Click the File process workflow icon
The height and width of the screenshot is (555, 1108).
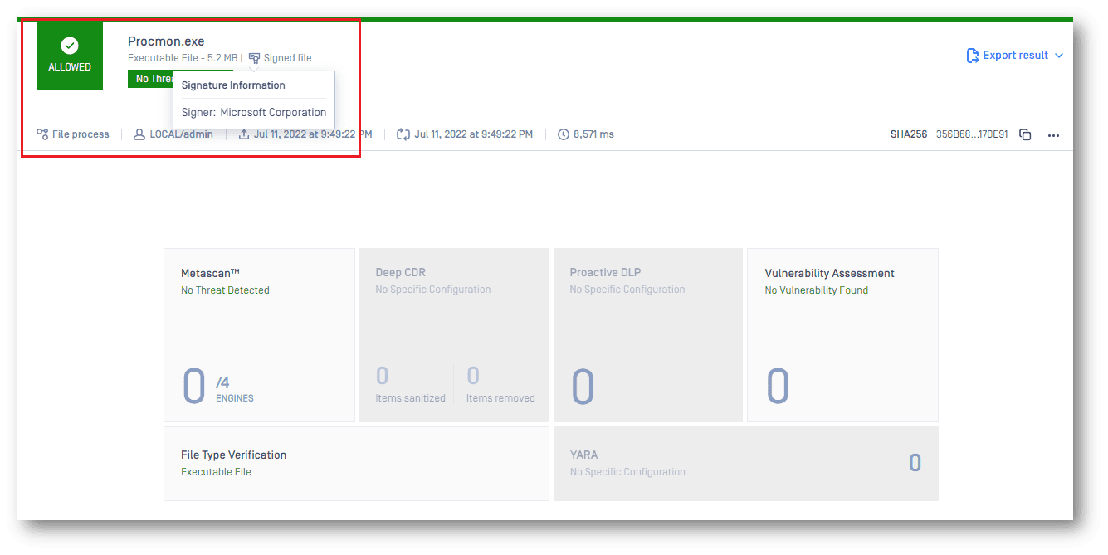[x=42, y=134]
